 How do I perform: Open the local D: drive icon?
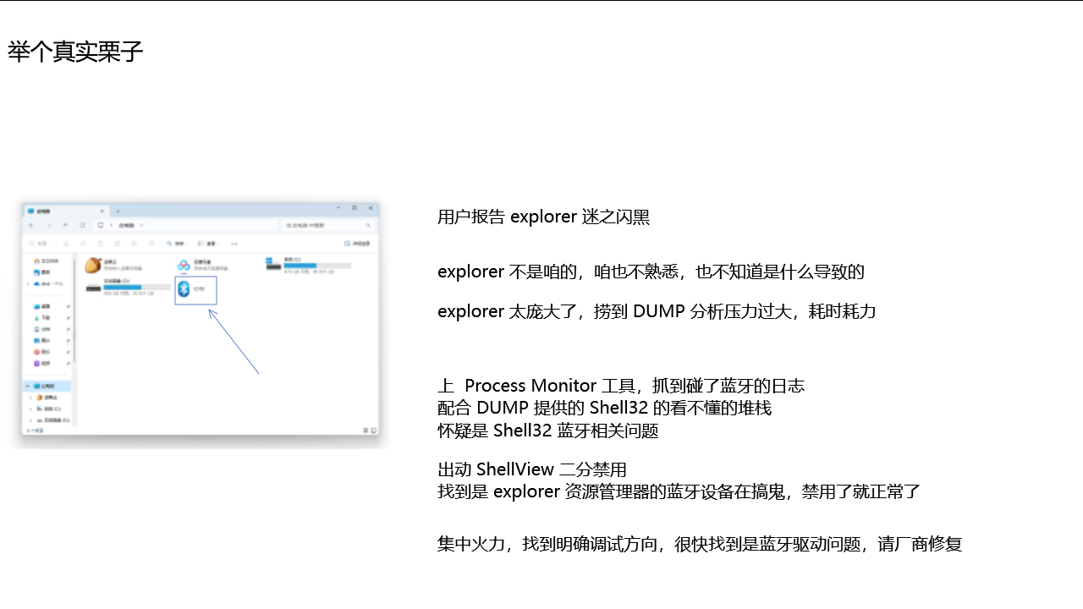click(x=93, y=288)
